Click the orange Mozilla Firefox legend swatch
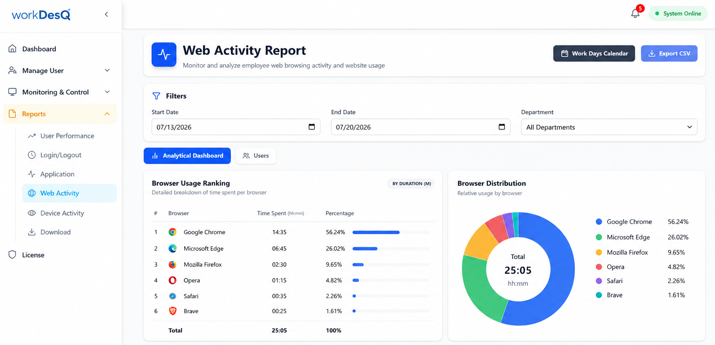 (x=599, y=252)
